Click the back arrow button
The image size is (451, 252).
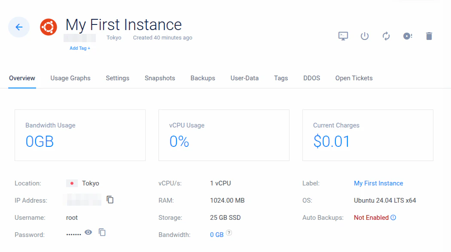(19, 27)
